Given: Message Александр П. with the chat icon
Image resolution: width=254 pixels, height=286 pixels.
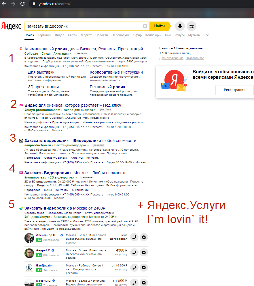Looking at the screenshot, I should tap(144, 237).
